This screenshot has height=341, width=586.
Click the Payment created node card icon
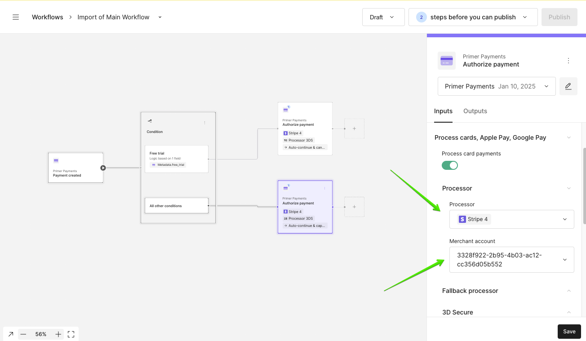[56, 160]
